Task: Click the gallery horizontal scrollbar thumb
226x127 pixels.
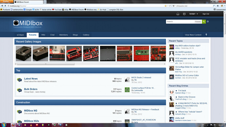Action: (46, 64)
